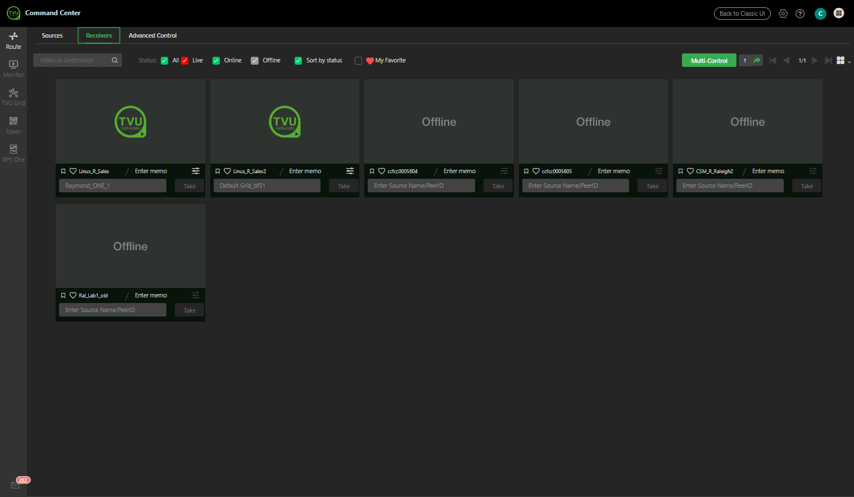Open settings sliders for Linux_R_Sales
854x497 pixels.
click(x=196, y=171)
